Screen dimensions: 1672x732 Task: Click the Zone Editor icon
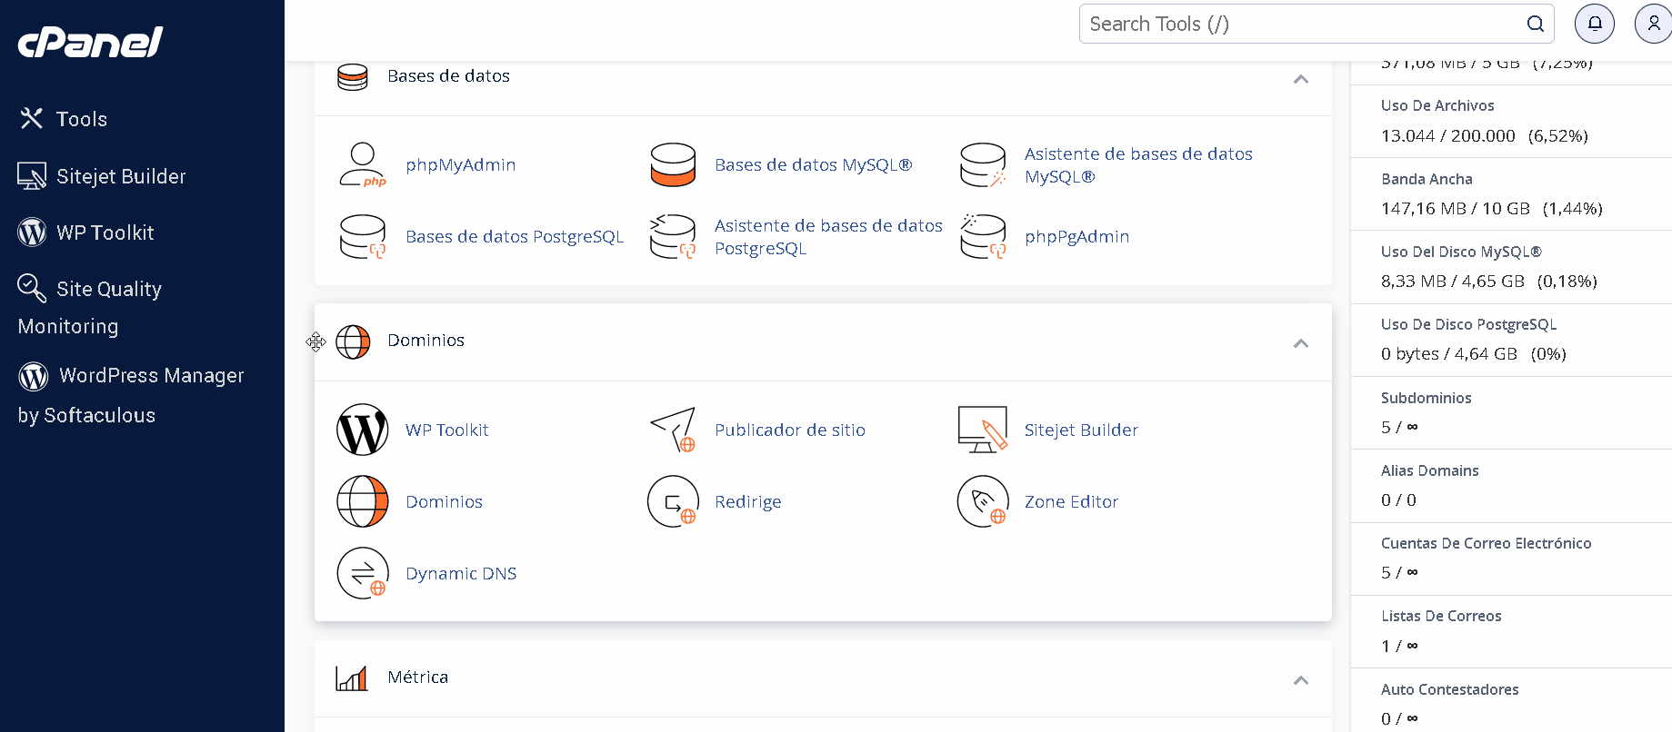click(983, 501)
